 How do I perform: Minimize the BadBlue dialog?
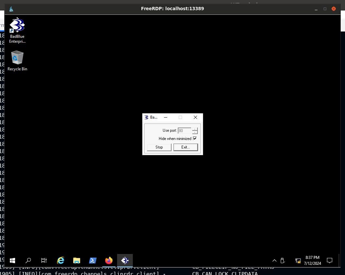[166, 117]
